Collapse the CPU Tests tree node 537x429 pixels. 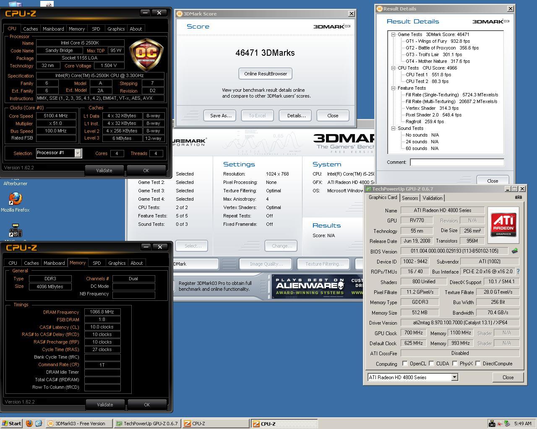pyautogui.click(x=394, y=68)
